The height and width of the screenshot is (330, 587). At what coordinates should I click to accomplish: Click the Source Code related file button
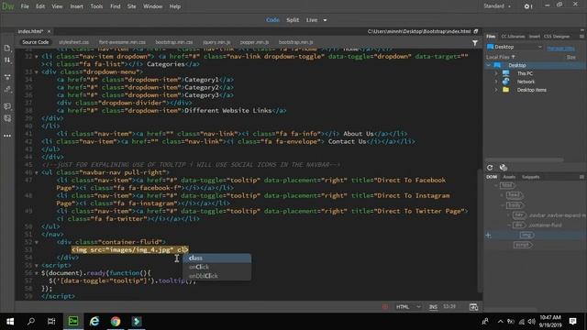[x=36, y=42]
